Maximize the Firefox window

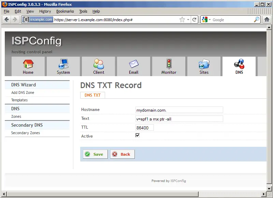pyautogui.click(x=262, y=4)
